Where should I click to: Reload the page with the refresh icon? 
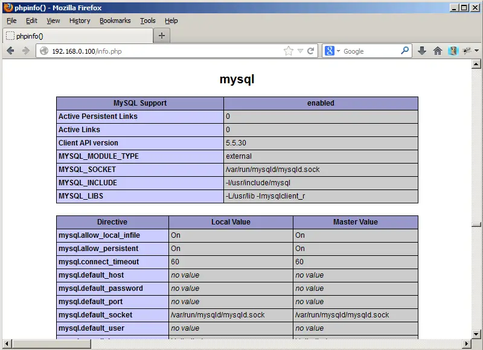point(310,51)
